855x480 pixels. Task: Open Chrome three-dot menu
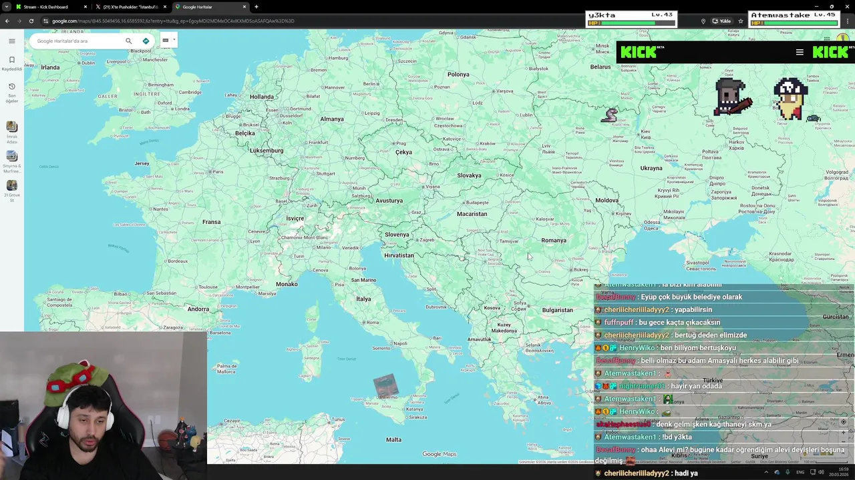click(848, 21)
